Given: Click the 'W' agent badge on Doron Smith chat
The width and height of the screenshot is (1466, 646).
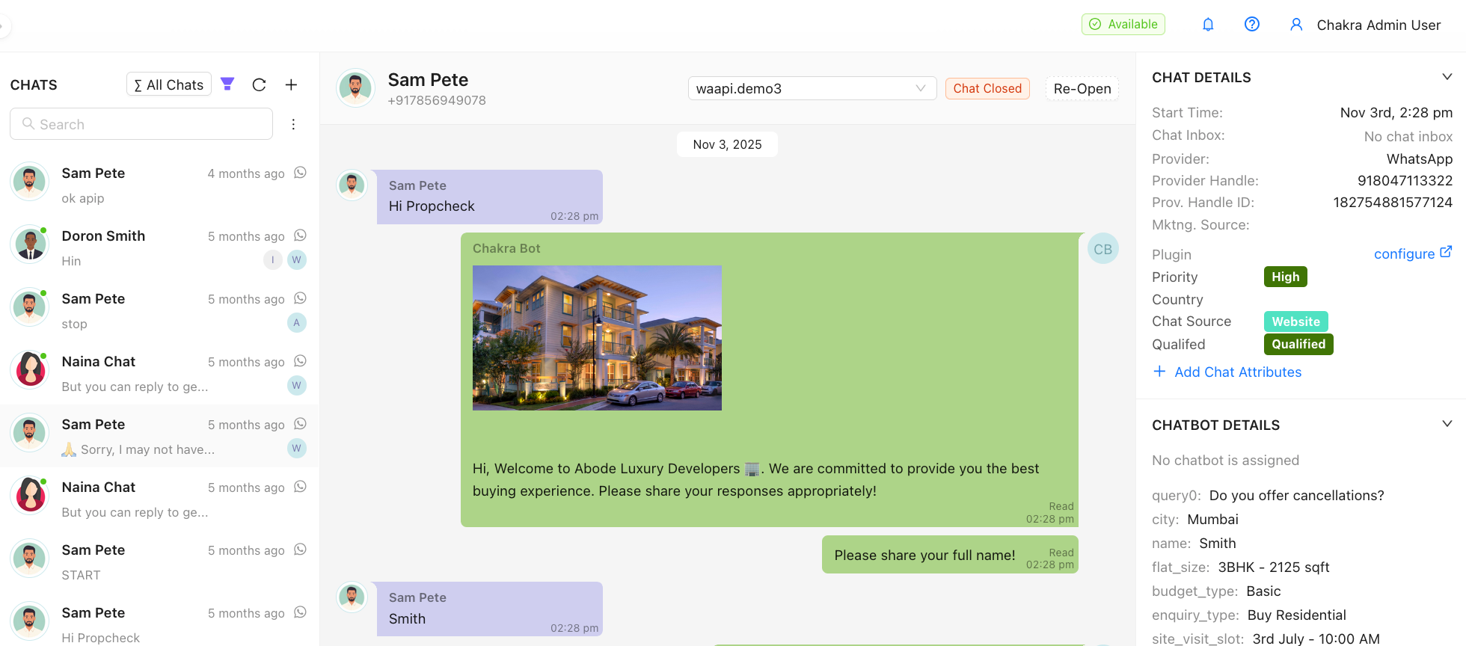Looking at the screenshot, I should point(297,259).
